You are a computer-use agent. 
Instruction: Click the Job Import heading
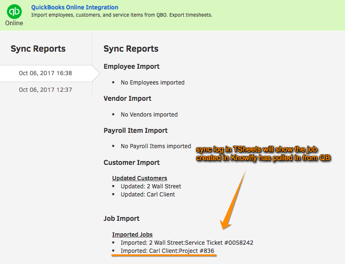[122, 219]
